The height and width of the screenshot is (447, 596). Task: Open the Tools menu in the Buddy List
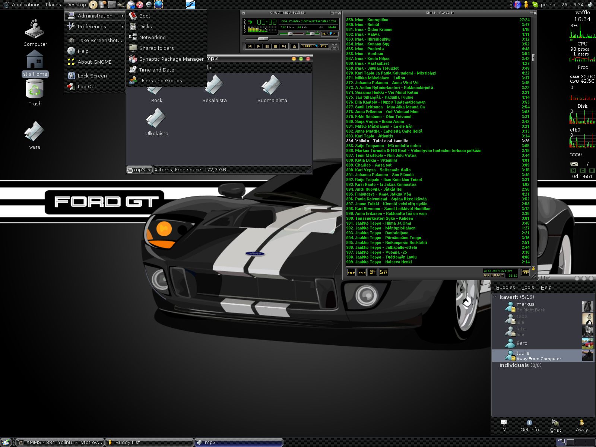[x=527, y=287]
